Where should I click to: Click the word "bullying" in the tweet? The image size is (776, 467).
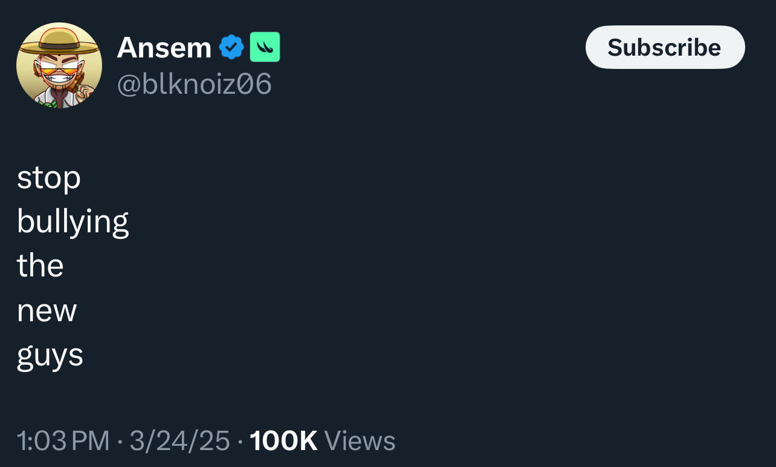pyautogui.click(x=73, y=223)
